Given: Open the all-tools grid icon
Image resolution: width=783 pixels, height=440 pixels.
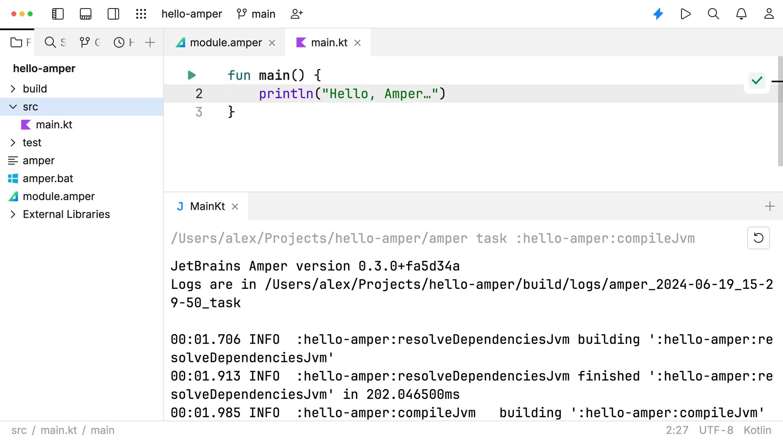Looking at the screenshot, I should 141,14.
